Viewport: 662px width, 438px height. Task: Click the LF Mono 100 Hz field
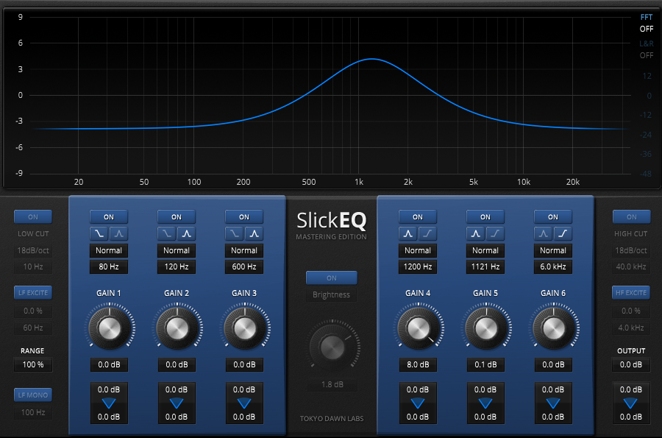[x=33, y=412]
